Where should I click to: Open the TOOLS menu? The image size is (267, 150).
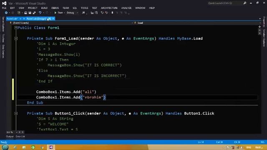(84, 8)
